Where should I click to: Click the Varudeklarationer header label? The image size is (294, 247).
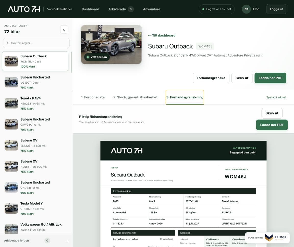click(x=59, y=9)
